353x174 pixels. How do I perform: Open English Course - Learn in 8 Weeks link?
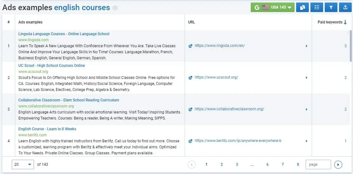click(x=47, y=129)
